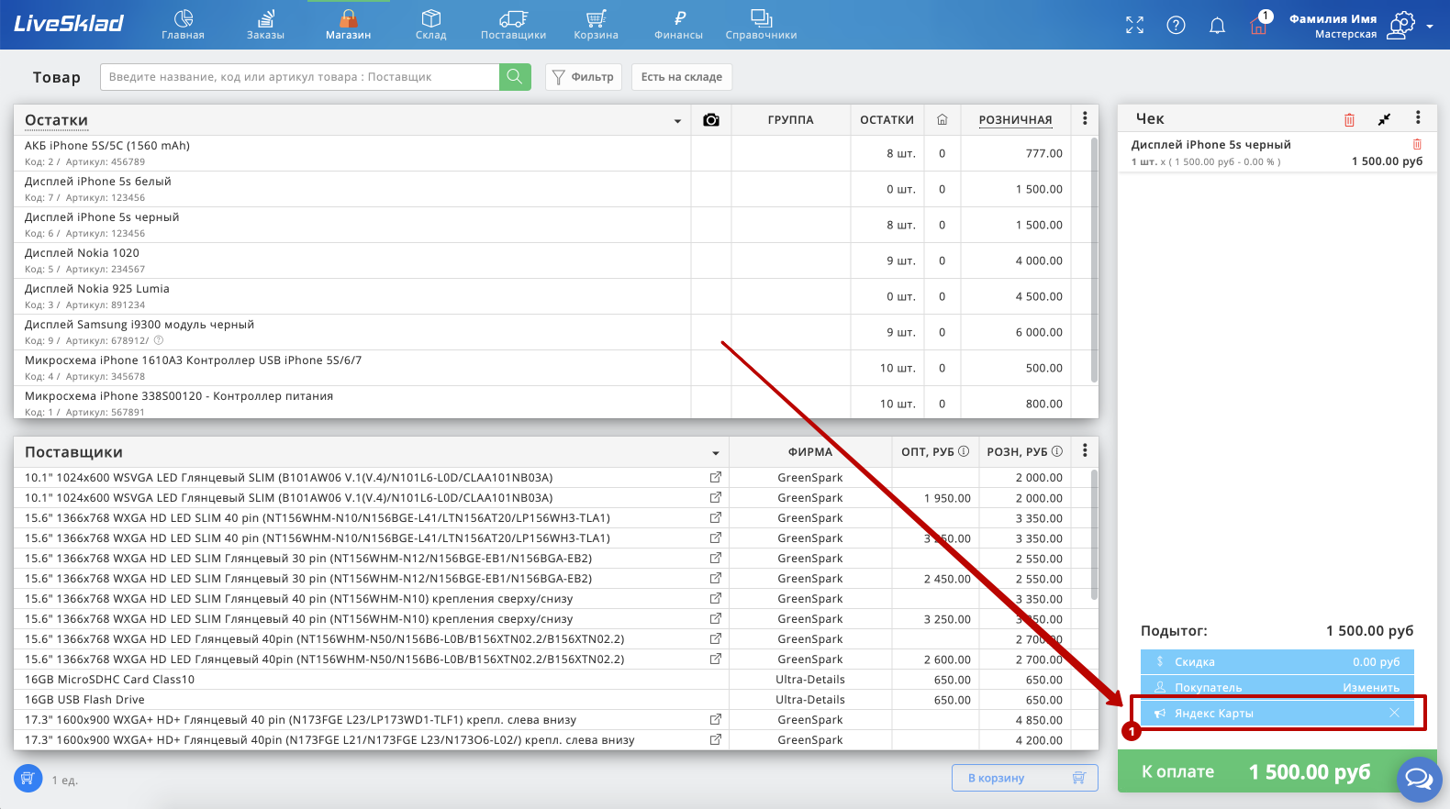Click В корзину add to cart button
The width and height of the screenshot is (1450, 809).
coord(1024,778)
